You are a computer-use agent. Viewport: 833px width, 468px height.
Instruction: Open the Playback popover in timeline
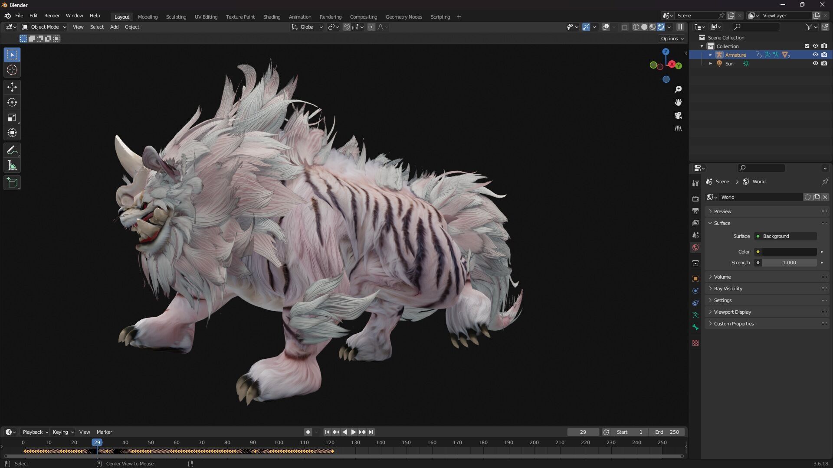[35, 432]
